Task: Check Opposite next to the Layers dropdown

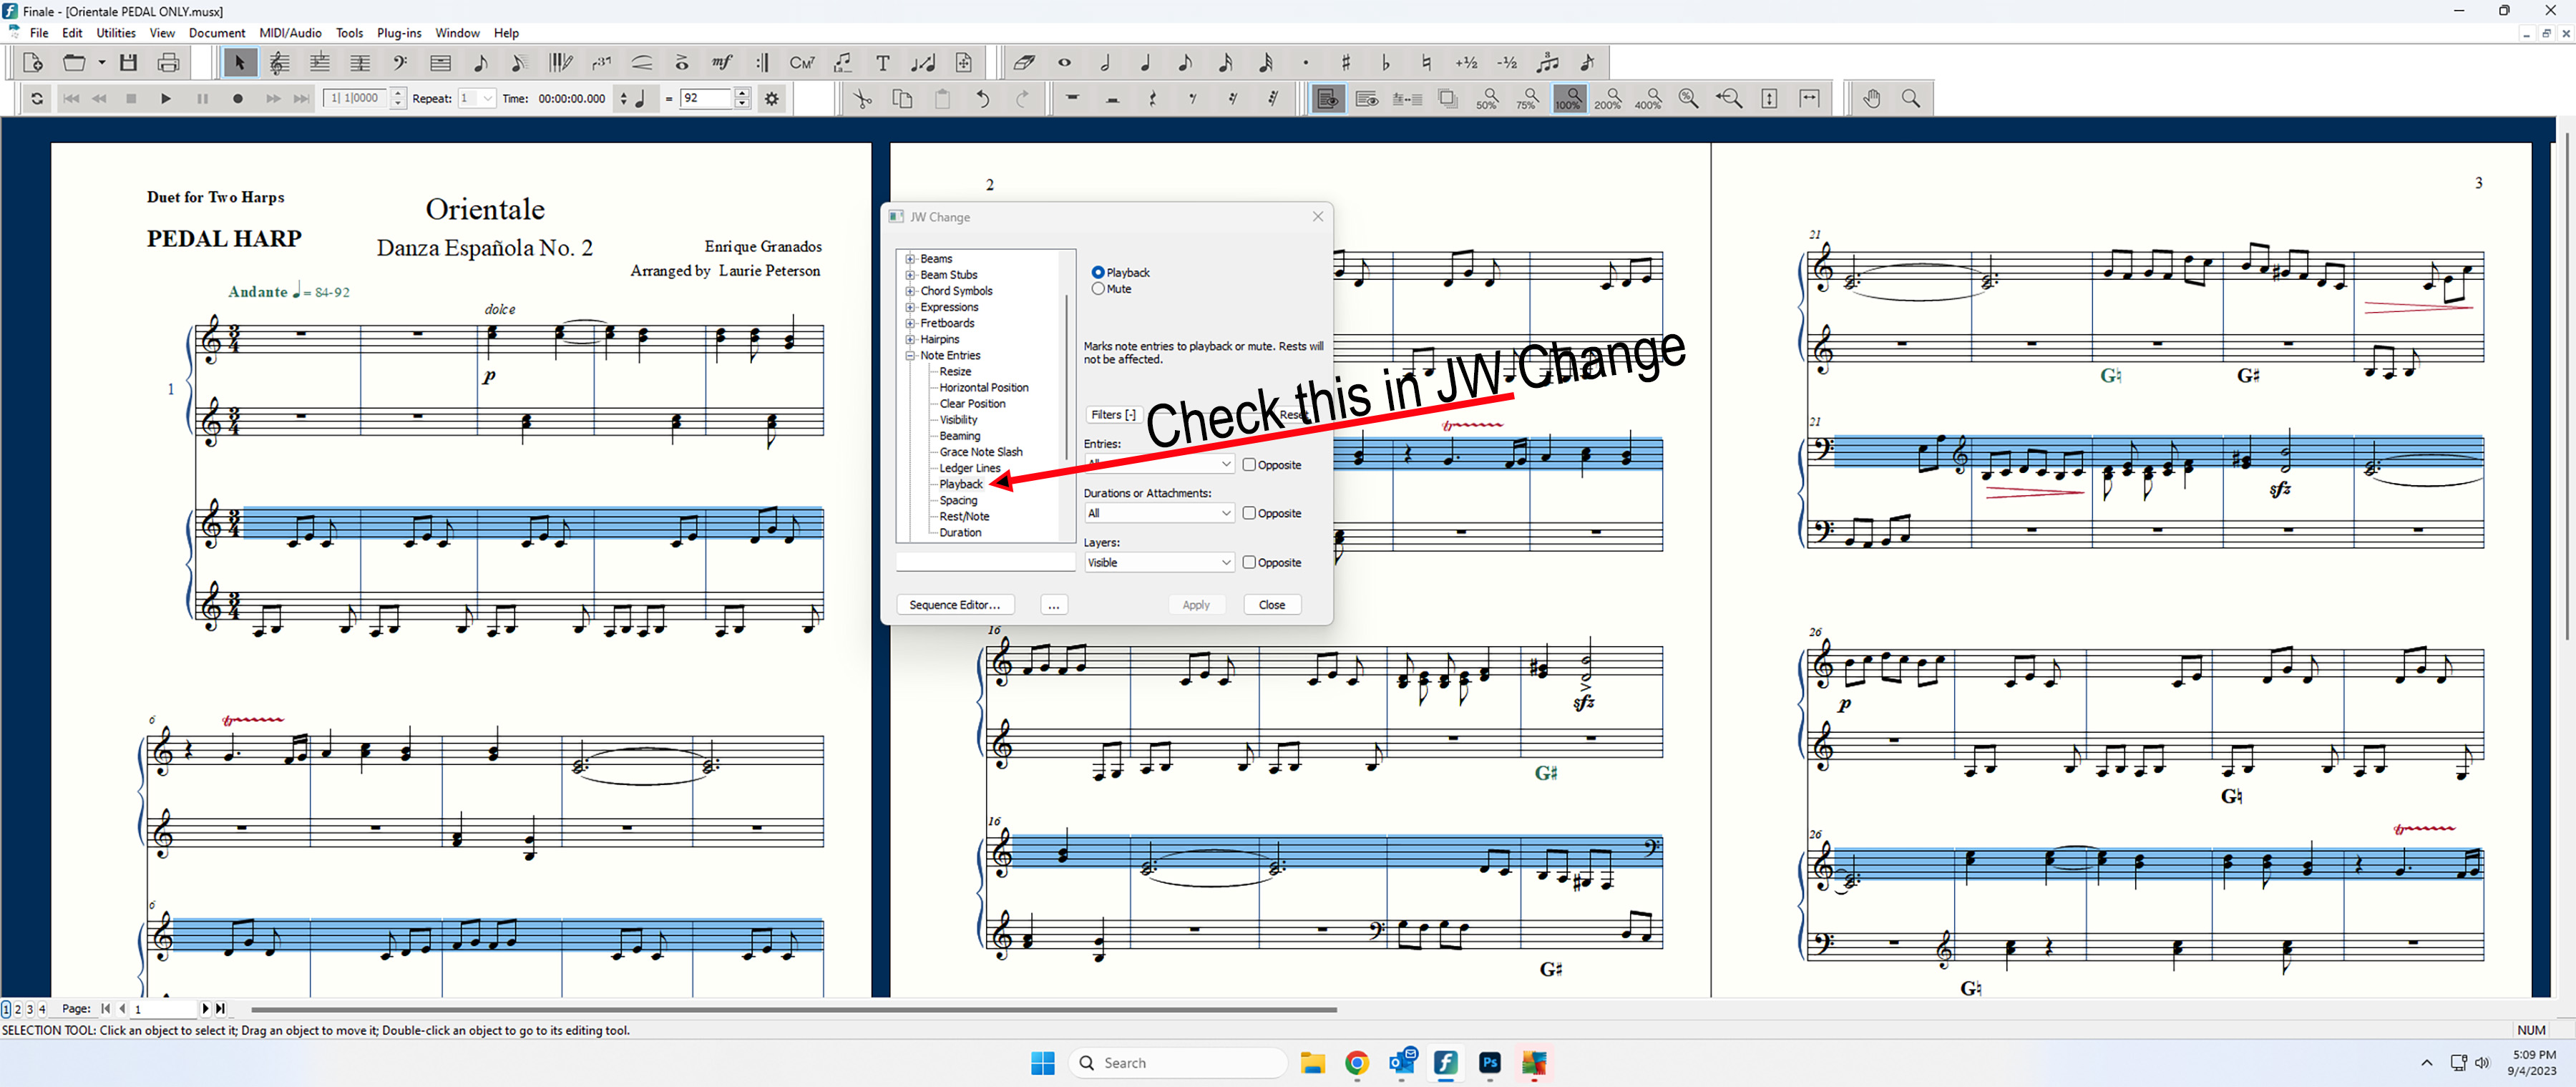Action: (x=1249, y=563)
